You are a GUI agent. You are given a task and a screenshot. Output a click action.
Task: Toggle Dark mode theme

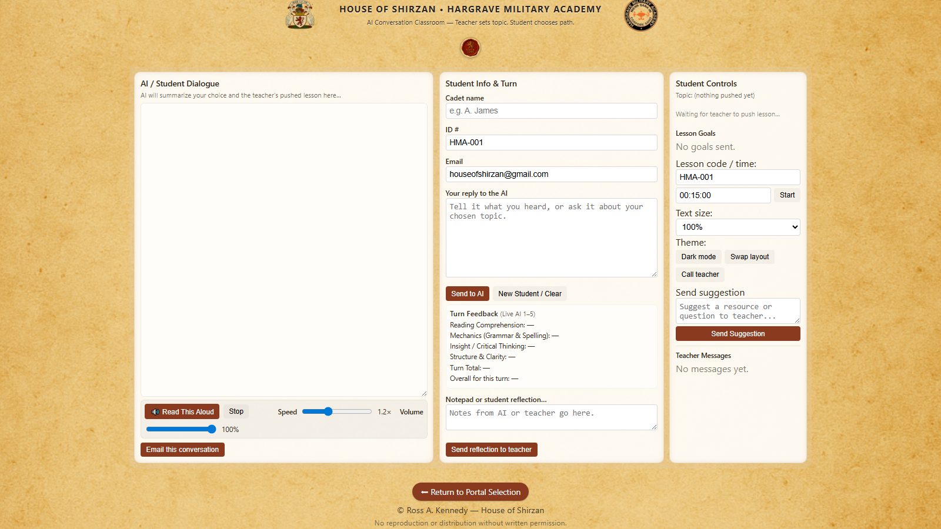click(698, 257)
